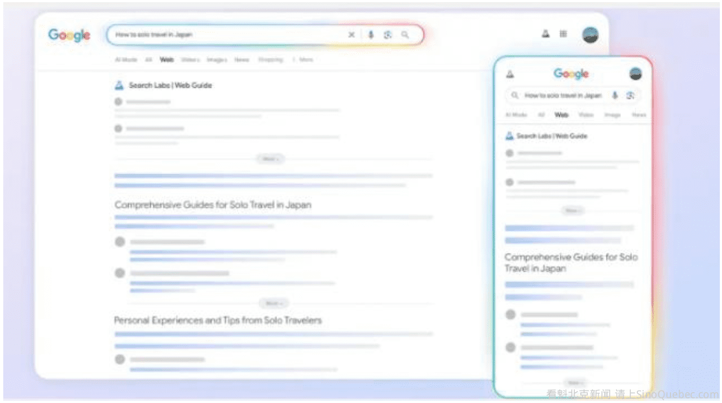The height and width of the screenshot is (403, 722).
Task: Expand the first More button under Web Guide
Action: coord(270,159)
